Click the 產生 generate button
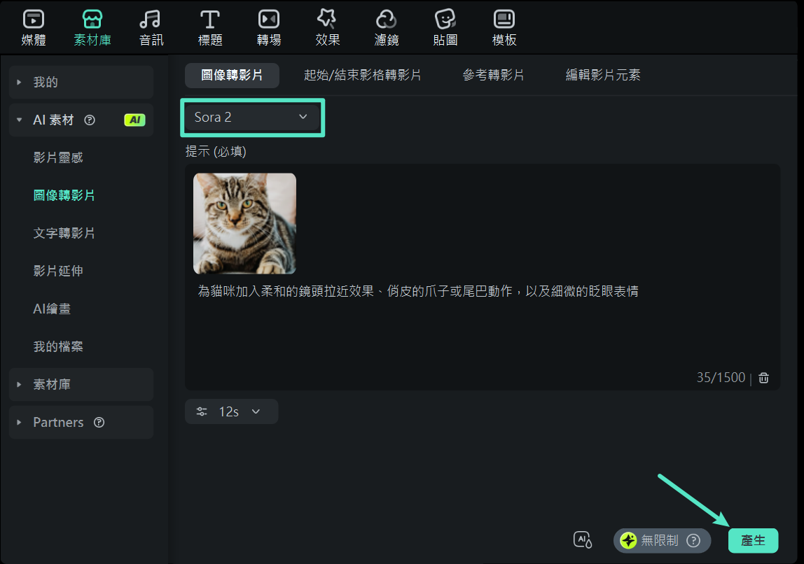Screen dimensions: 804x564 [753, 540]
